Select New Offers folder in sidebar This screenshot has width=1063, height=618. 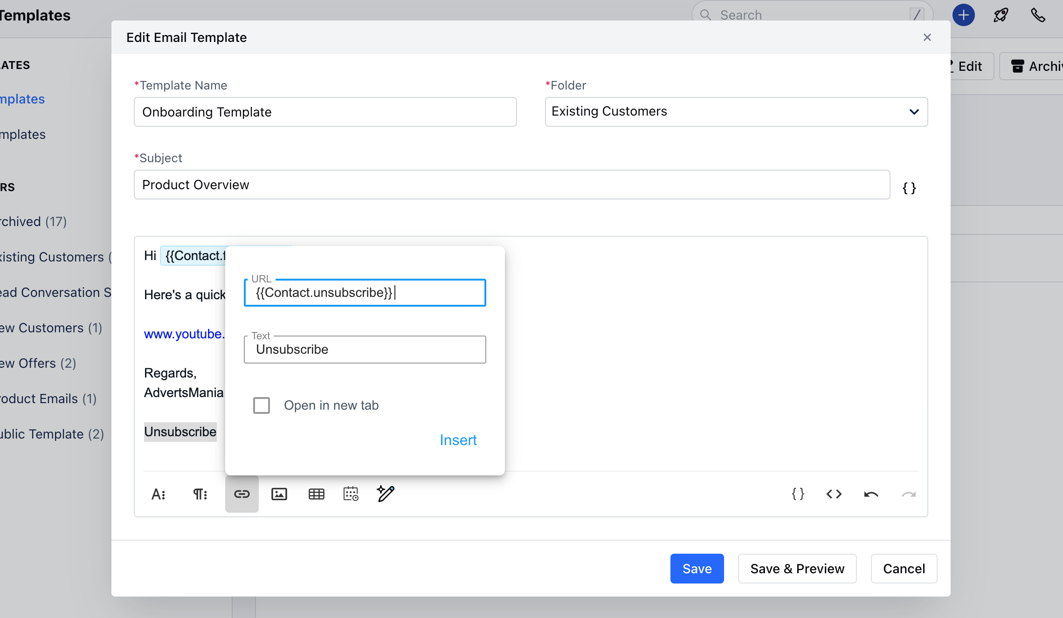click(x=37, y=363)
